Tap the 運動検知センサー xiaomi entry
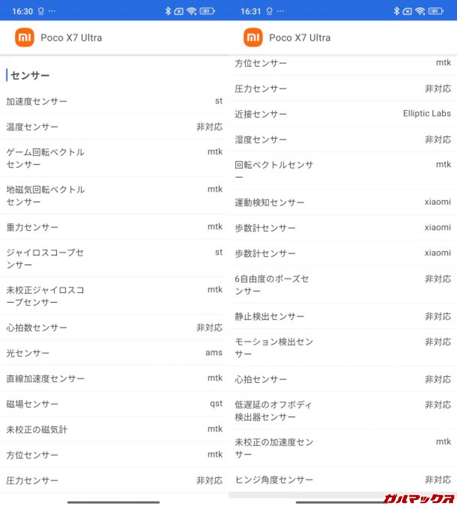Viewport: 457px width, 508px height. click(343, 202)
